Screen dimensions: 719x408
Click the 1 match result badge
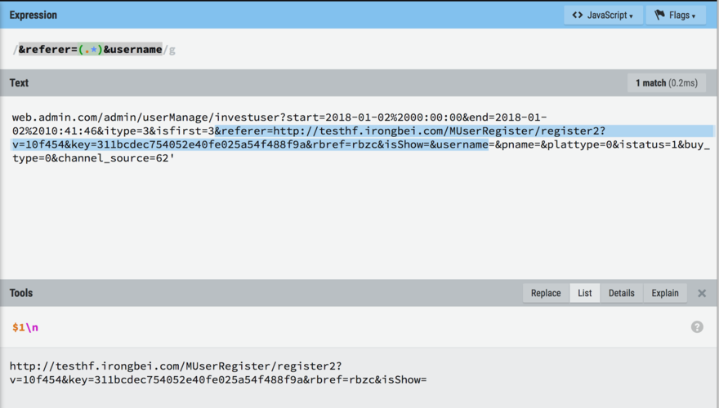[666, 83]
